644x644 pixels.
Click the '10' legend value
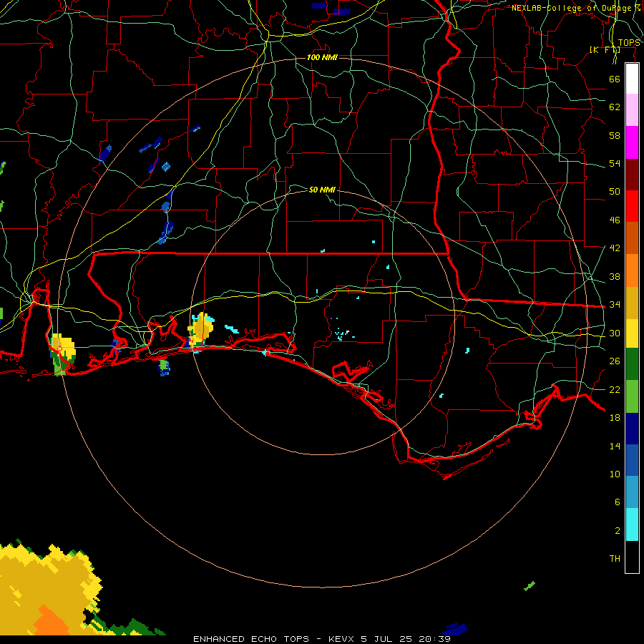(x=615, y=474)
